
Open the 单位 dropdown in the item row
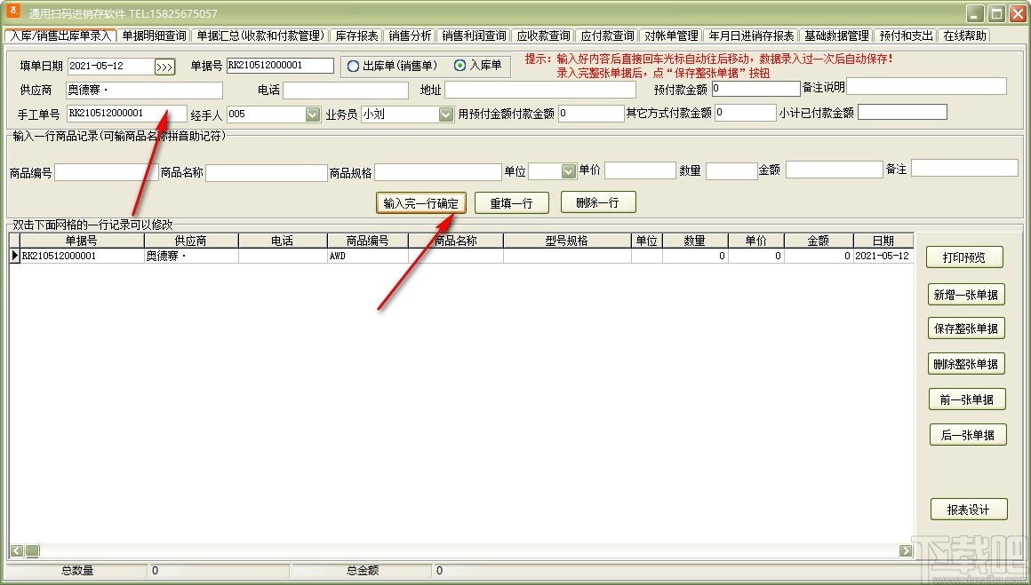click(x=566, y=171)
